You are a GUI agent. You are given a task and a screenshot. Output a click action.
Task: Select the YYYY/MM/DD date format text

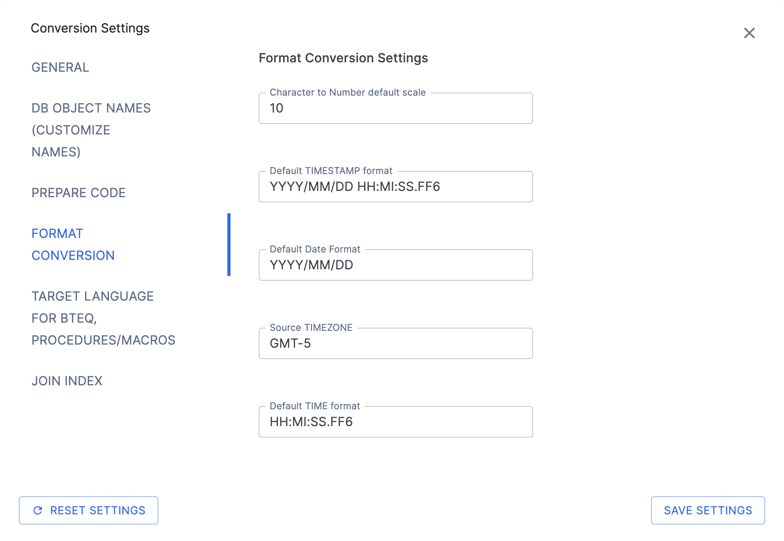click(x=312, y=265)
